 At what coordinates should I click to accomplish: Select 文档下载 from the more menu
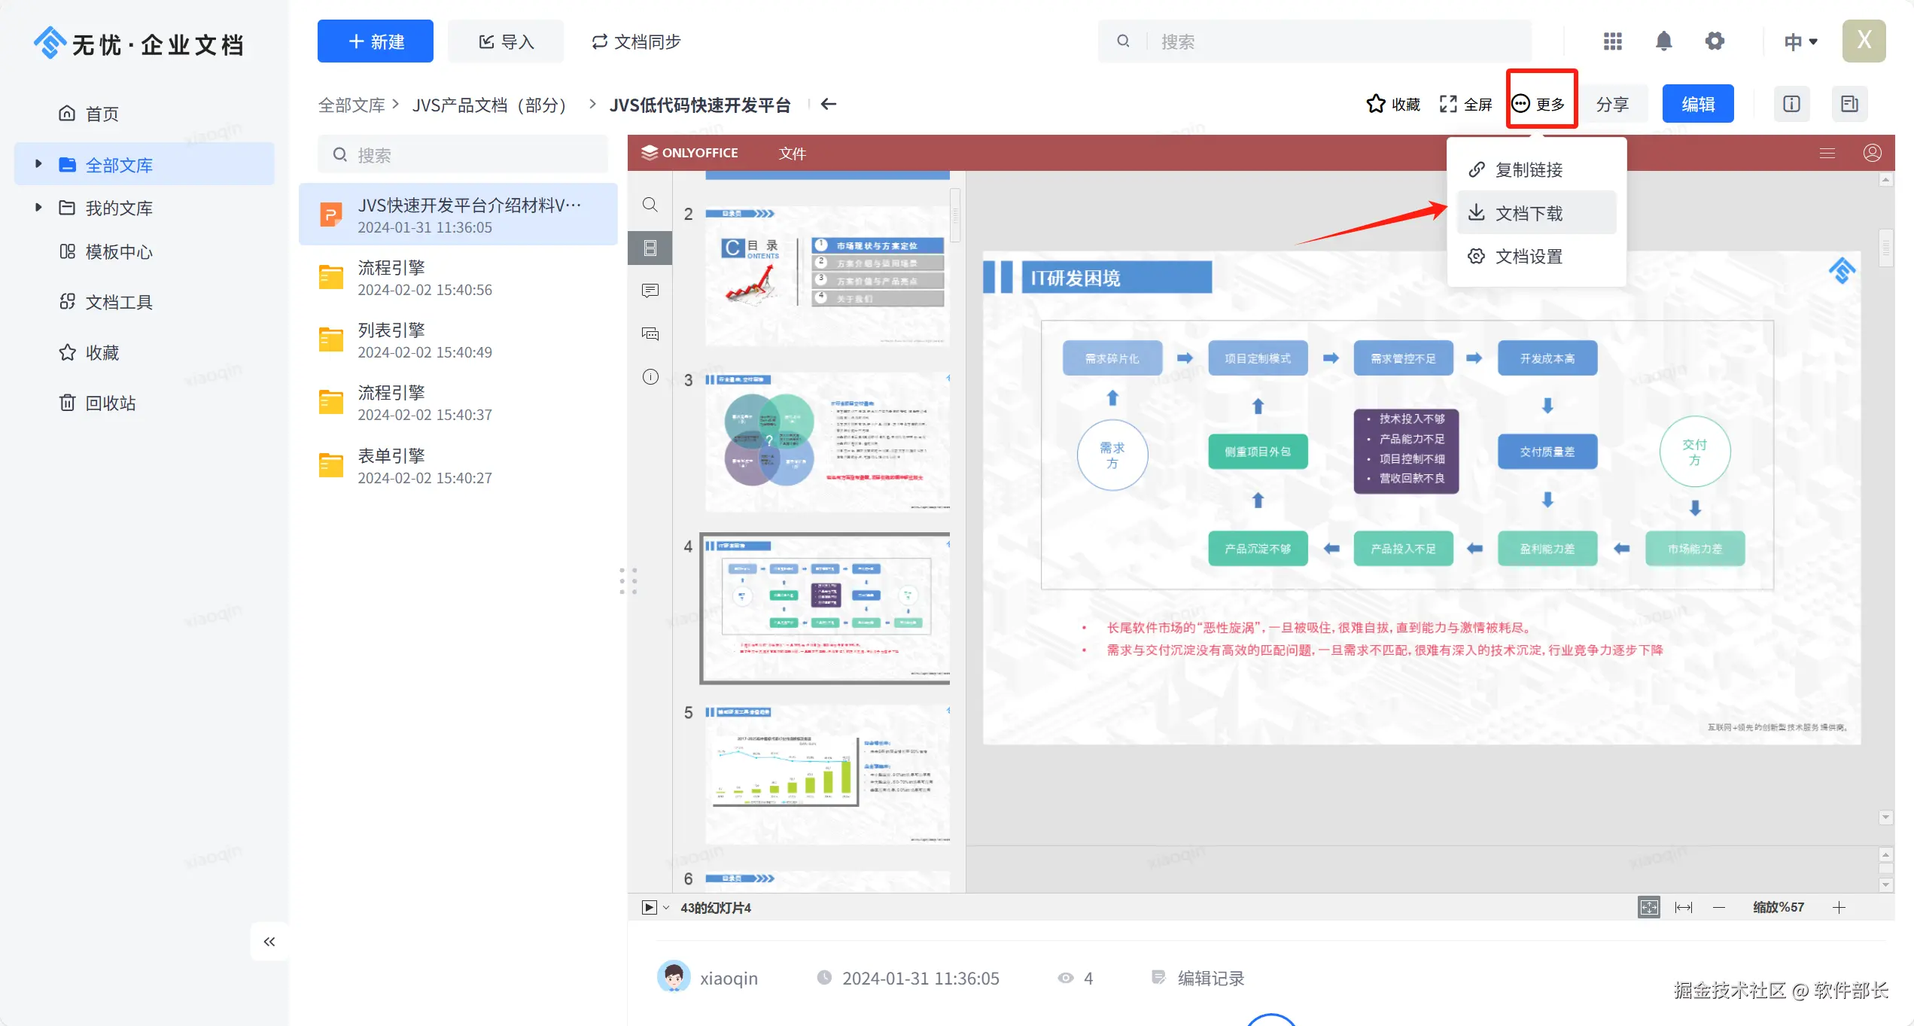[x=1528, y=213]
